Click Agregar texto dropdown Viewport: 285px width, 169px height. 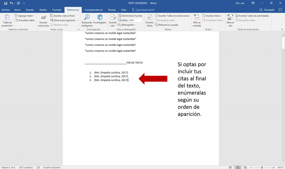pyautogui.click(x=24, y=16)
